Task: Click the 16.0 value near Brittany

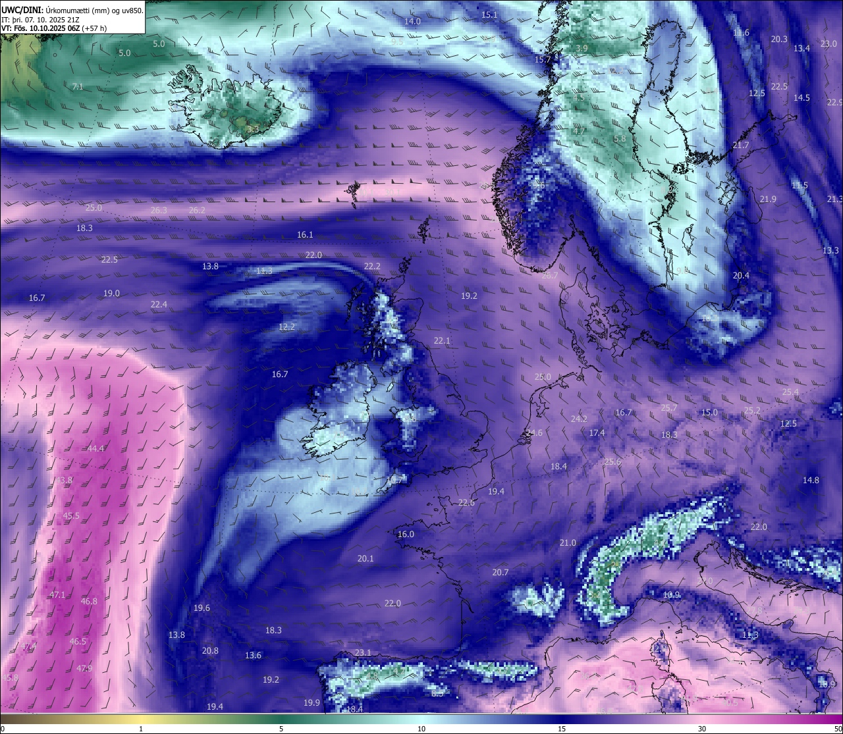Action: click(x=406, y=534)
